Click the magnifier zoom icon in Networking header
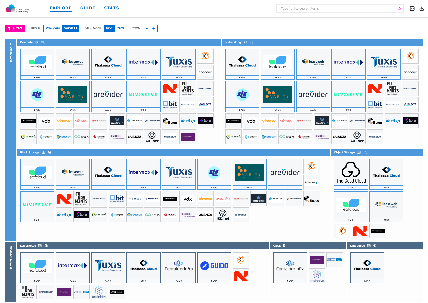428x303 pixels. (251, 42)
